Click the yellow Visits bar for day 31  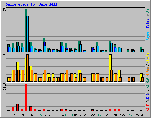point(141,76)
